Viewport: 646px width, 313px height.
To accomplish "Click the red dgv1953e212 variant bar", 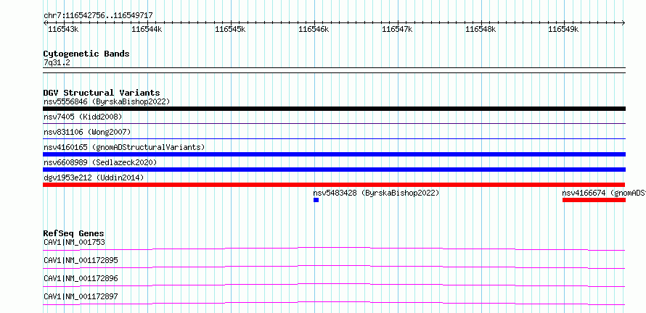I will click(334, 185).
